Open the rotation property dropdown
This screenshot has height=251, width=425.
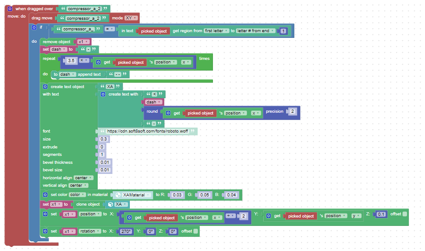coord(90,231)
